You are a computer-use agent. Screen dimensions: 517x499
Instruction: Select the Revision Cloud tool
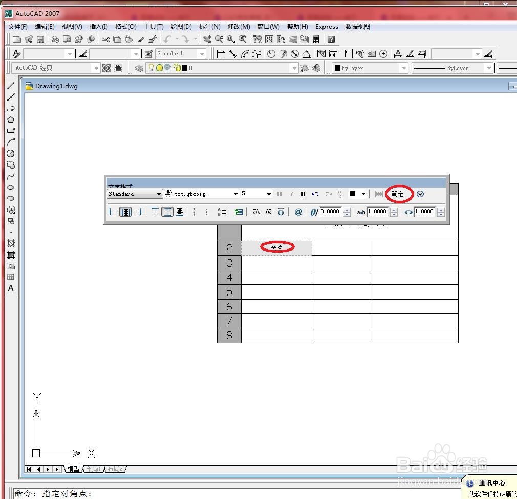(x=11, y=165)
